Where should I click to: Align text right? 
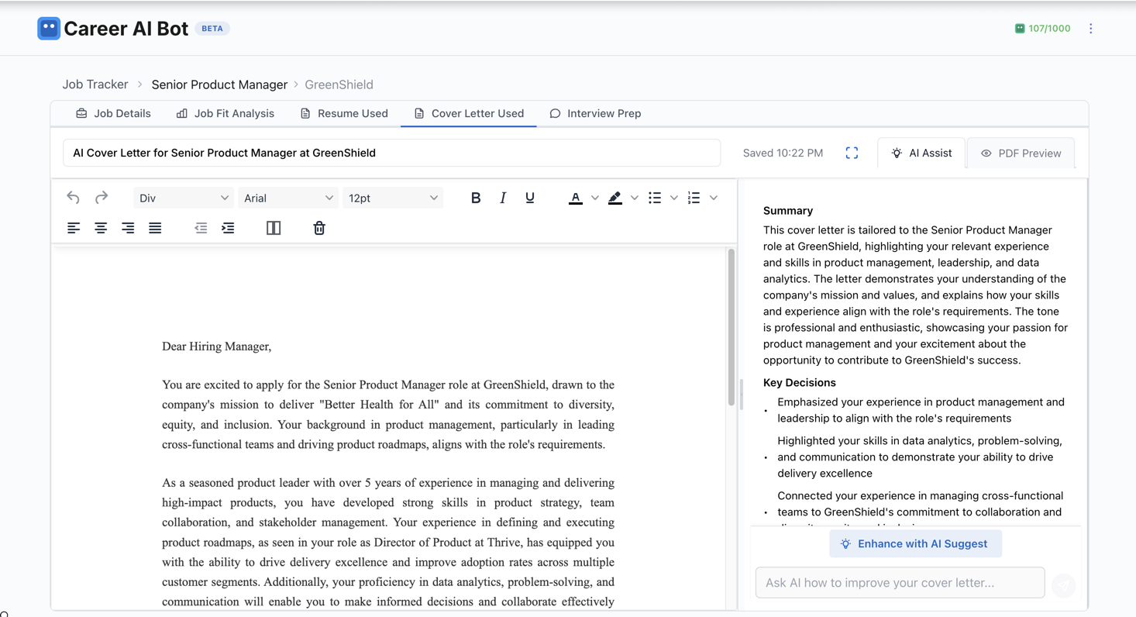[128, 228]
